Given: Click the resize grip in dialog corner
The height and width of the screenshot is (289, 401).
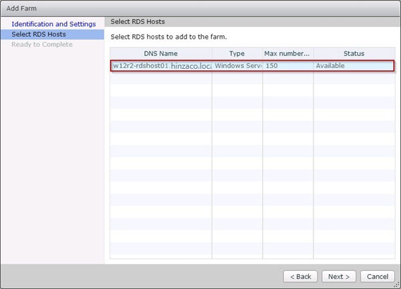Looking at the screenshot, I should coord(396,284).
